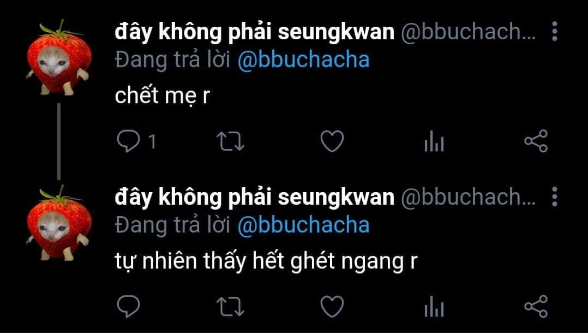Retweet the "tự nhiên thấy hết ghét ngang r" tweet

coord(230,307)
